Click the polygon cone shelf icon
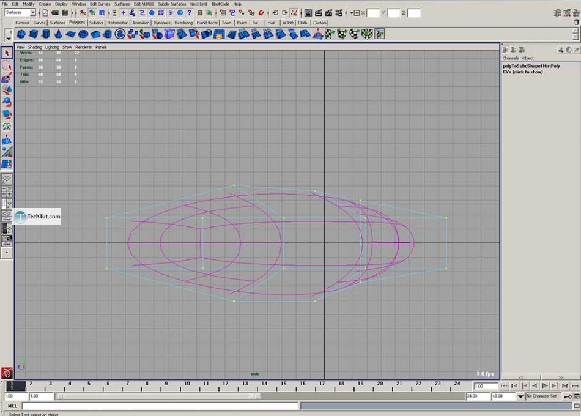The image size is (581, 416). (59, 34)
